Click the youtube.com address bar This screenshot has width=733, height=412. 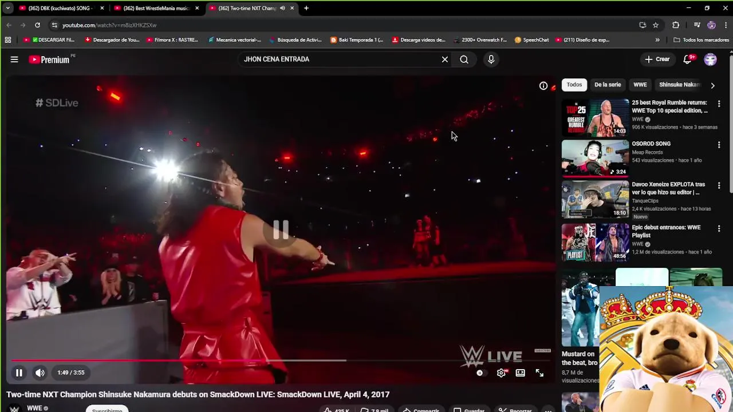(344, 25)
